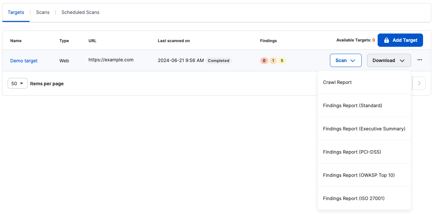Image resolution: width=434 pixels, height=214 pixels.
Task: Click the Add Target button
Action: [x=400, y=40]
